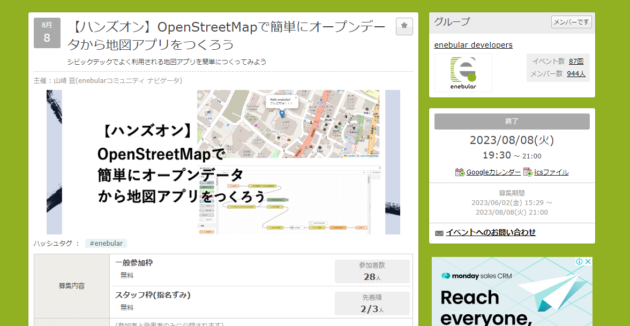Click the Google Calendar icon
The height and width of the screenshot is (326, 630).
point(460,172)
